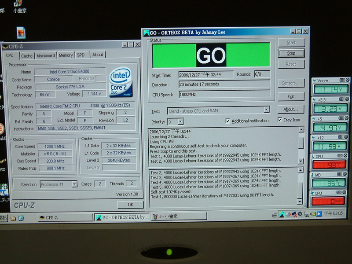Open the CPU fan gauge settings icon
Screen dimensions: 352x264
339,192
